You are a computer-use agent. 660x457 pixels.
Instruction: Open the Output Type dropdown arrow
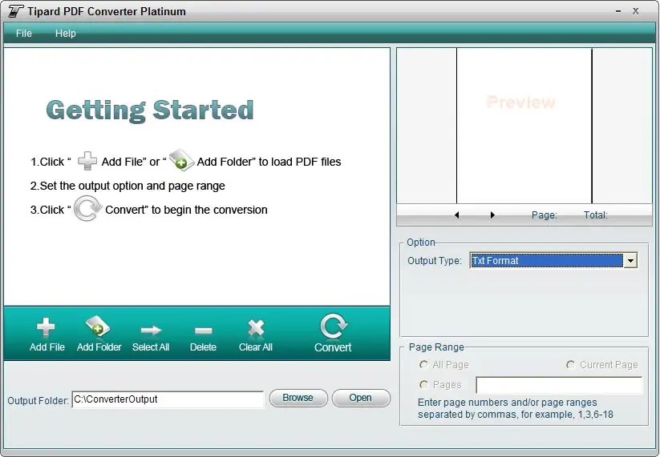click(630, 261)
